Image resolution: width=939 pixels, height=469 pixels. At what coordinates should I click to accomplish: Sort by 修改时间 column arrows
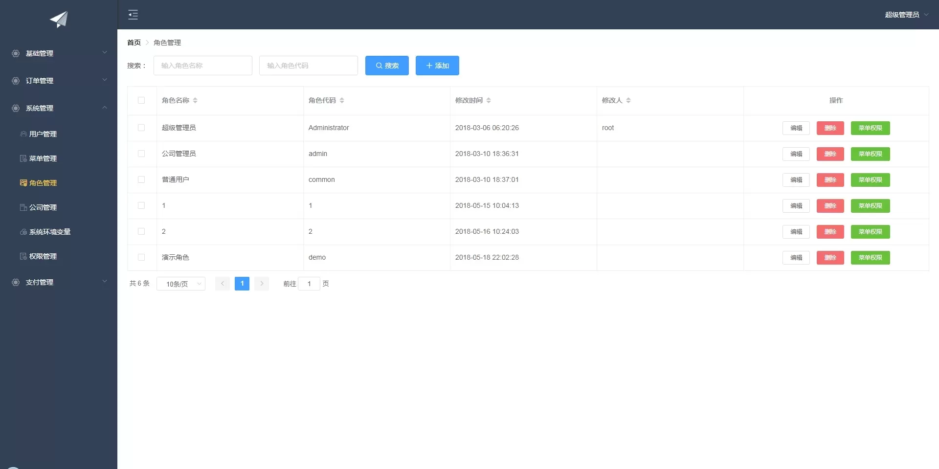click(x=489, y=100)
